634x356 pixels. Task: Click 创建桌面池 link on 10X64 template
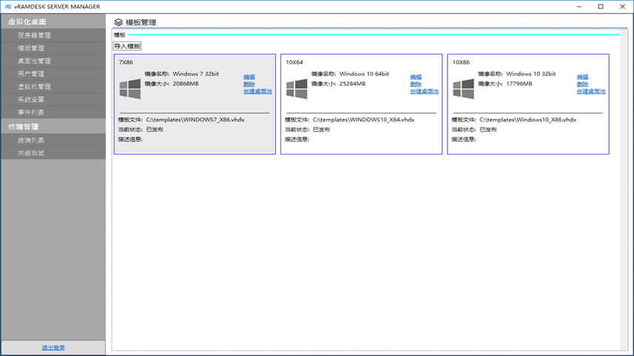424,92
